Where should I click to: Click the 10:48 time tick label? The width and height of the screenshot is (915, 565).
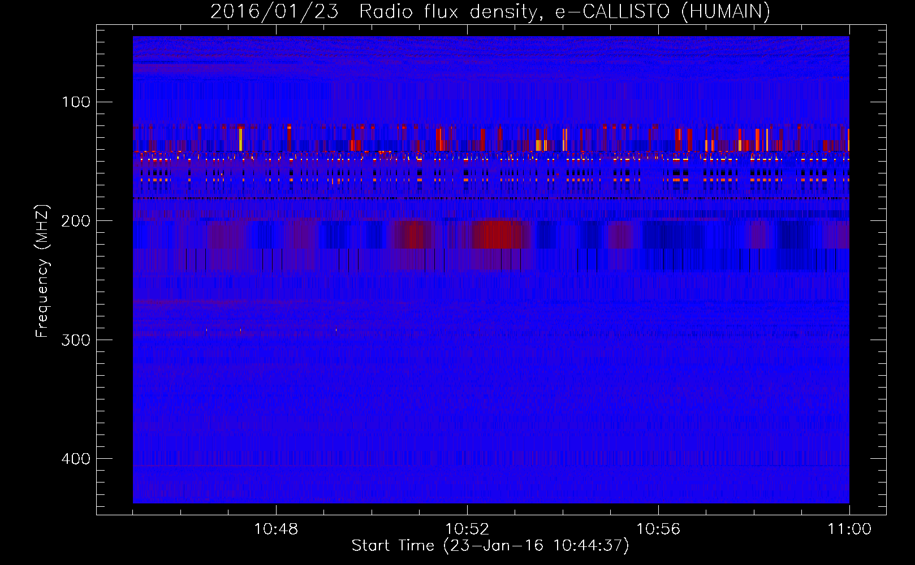[276, 529]
